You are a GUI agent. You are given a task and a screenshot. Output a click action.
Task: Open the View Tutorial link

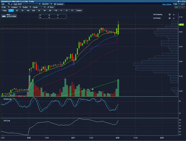tap(167, 4)
